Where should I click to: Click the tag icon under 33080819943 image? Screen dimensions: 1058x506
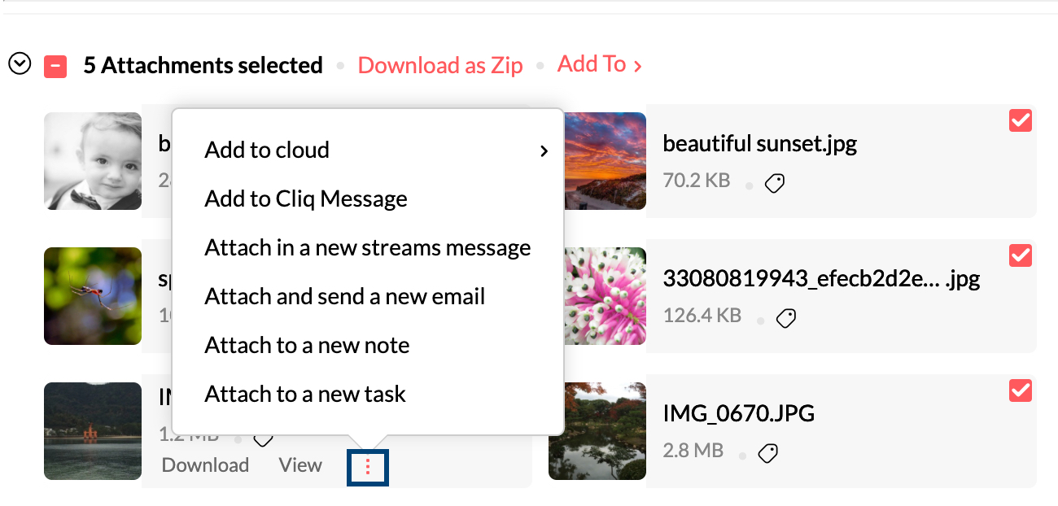tap(785, 319)
